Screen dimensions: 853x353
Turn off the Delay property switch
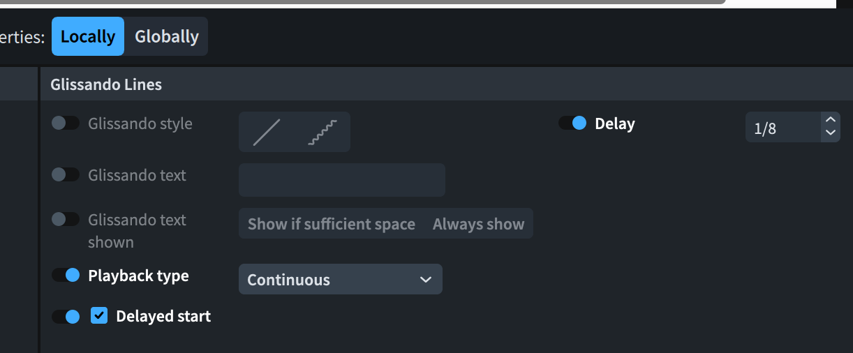click(572, 123)
